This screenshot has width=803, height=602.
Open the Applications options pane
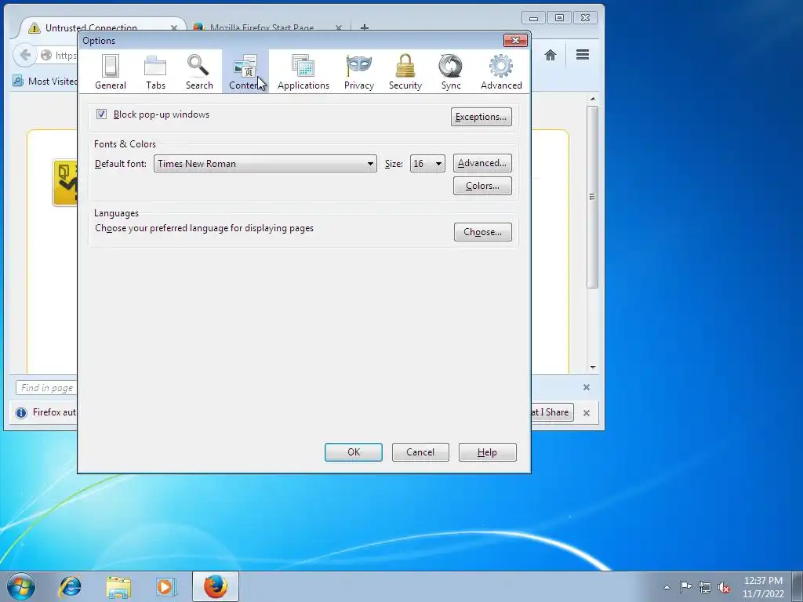pyautogui.click(x=303, y=72)
